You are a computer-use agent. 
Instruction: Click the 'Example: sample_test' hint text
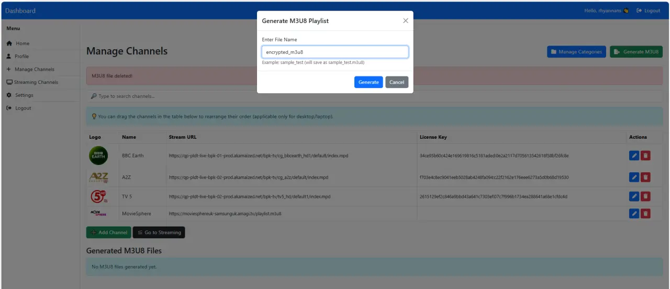313,62
